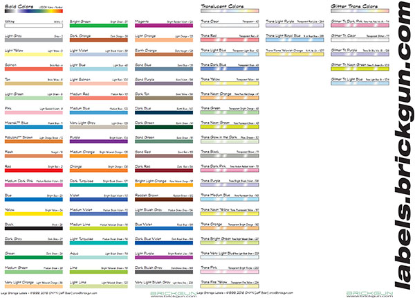Pick the Purple color bar
The width and height of the screenshot is (415, 298).
[x=99, y=141]
